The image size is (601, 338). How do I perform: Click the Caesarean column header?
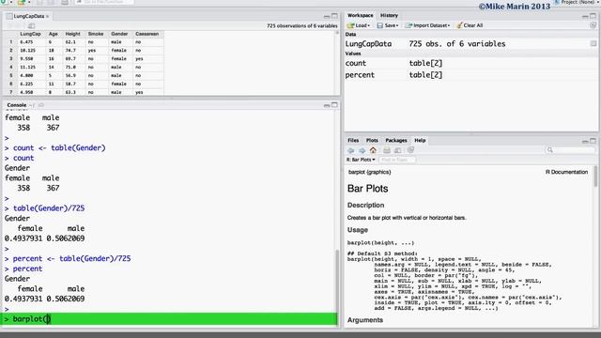[146, 34]
